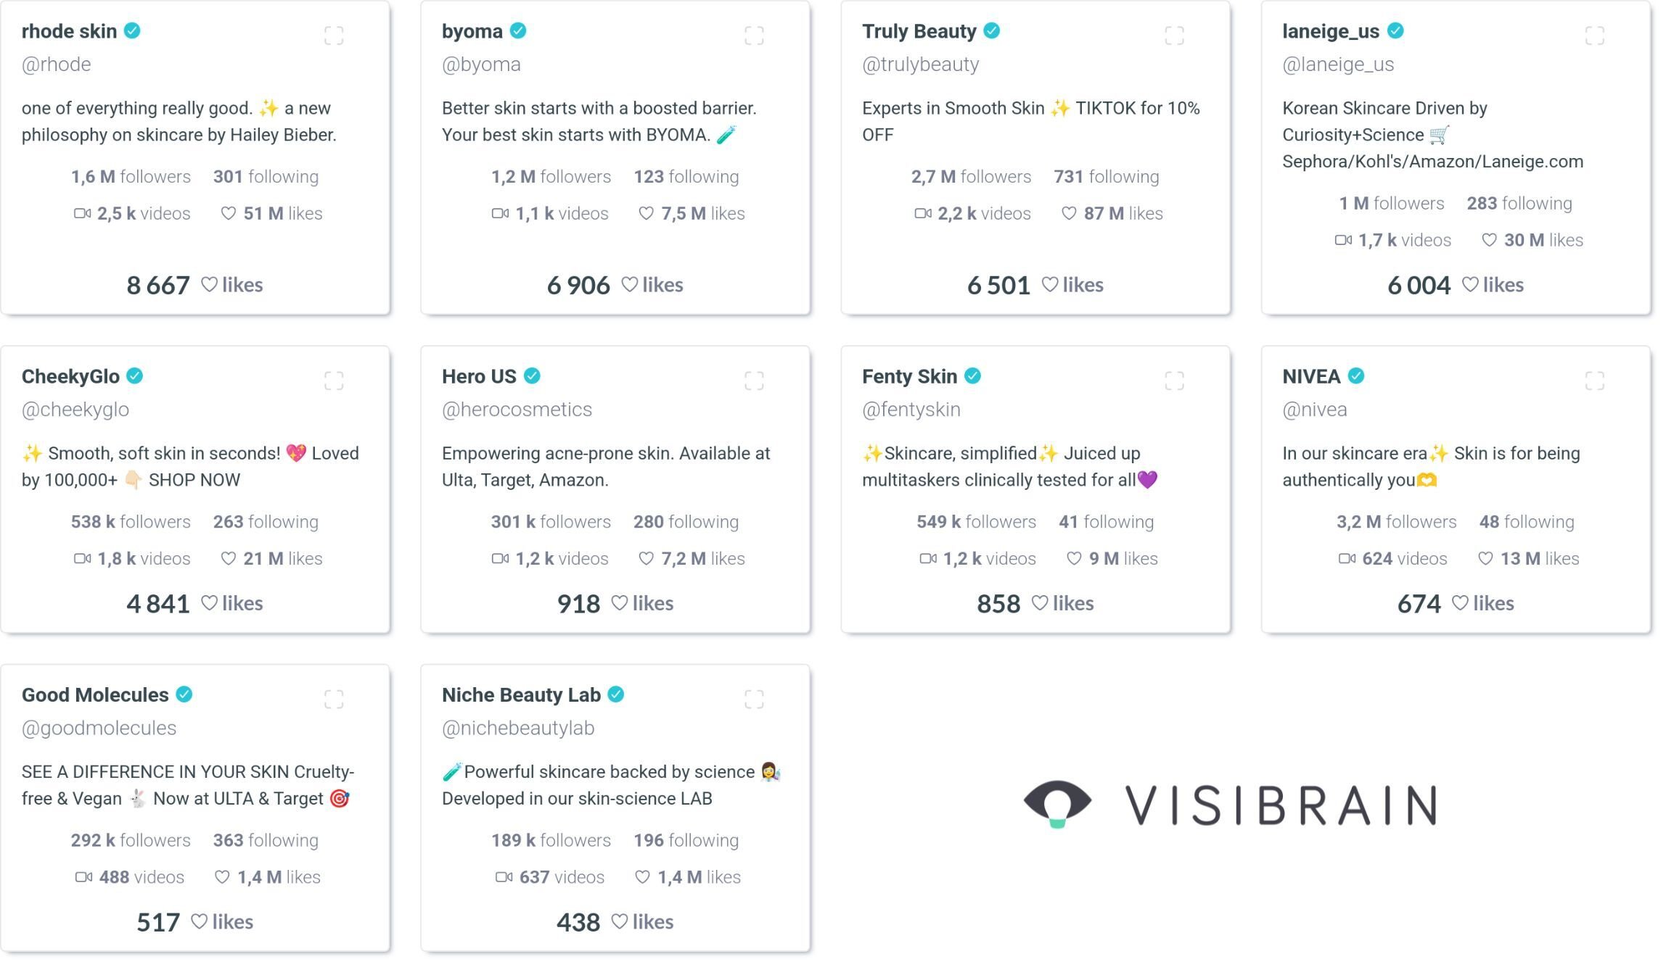Select the @laneige_us handle
The width and height of the screenshot is (1666, 967).
tap(1338, 65)
